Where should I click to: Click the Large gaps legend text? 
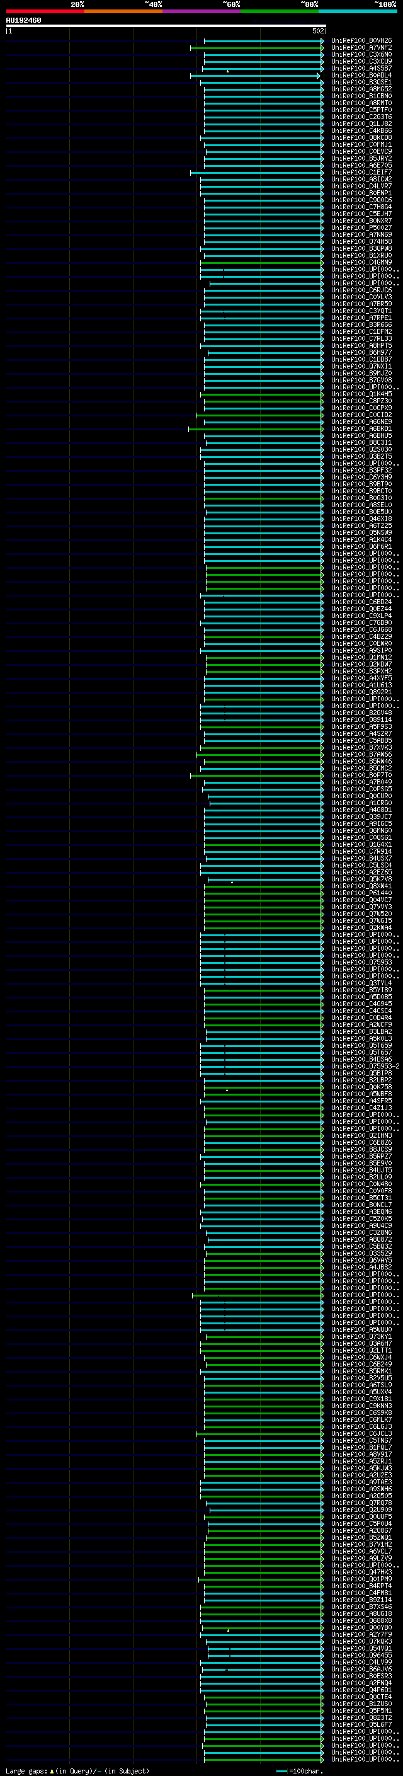point(77,1770)
